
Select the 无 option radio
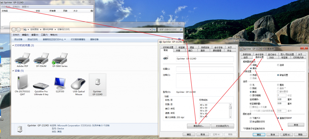(251, 85)
